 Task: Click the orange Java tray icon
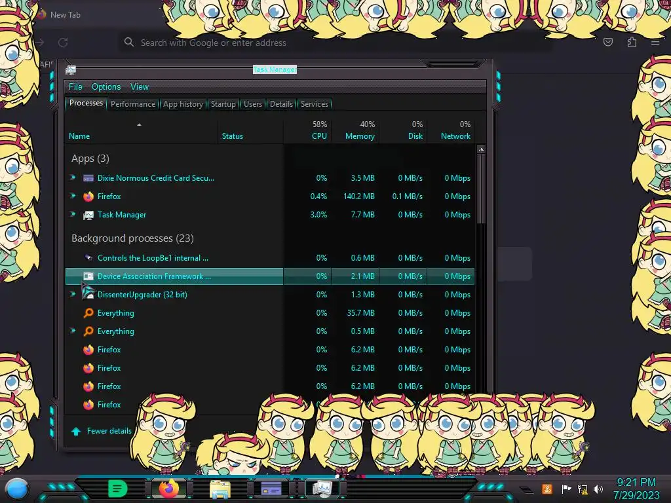pos(546,489)
